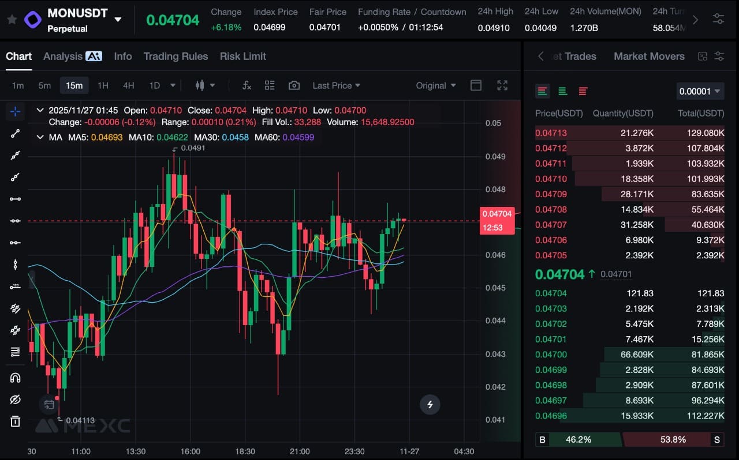Delete drawings with the trash icon
The width and height of the screenshot is (739, 460).
point(15,421)
